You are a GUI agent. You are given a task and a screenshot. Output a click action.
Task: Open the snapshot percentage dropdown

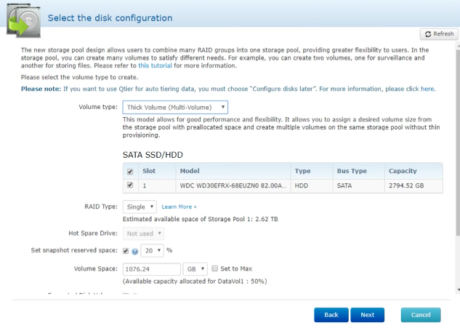(153, 250)
